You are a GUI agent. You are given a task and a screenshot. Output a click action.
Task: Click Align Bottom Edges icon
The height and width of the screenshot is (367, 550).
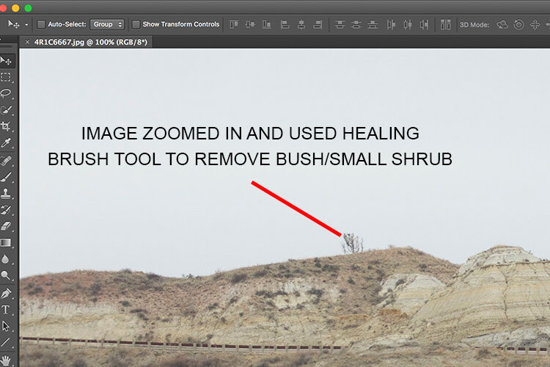(x=267, y=24)
